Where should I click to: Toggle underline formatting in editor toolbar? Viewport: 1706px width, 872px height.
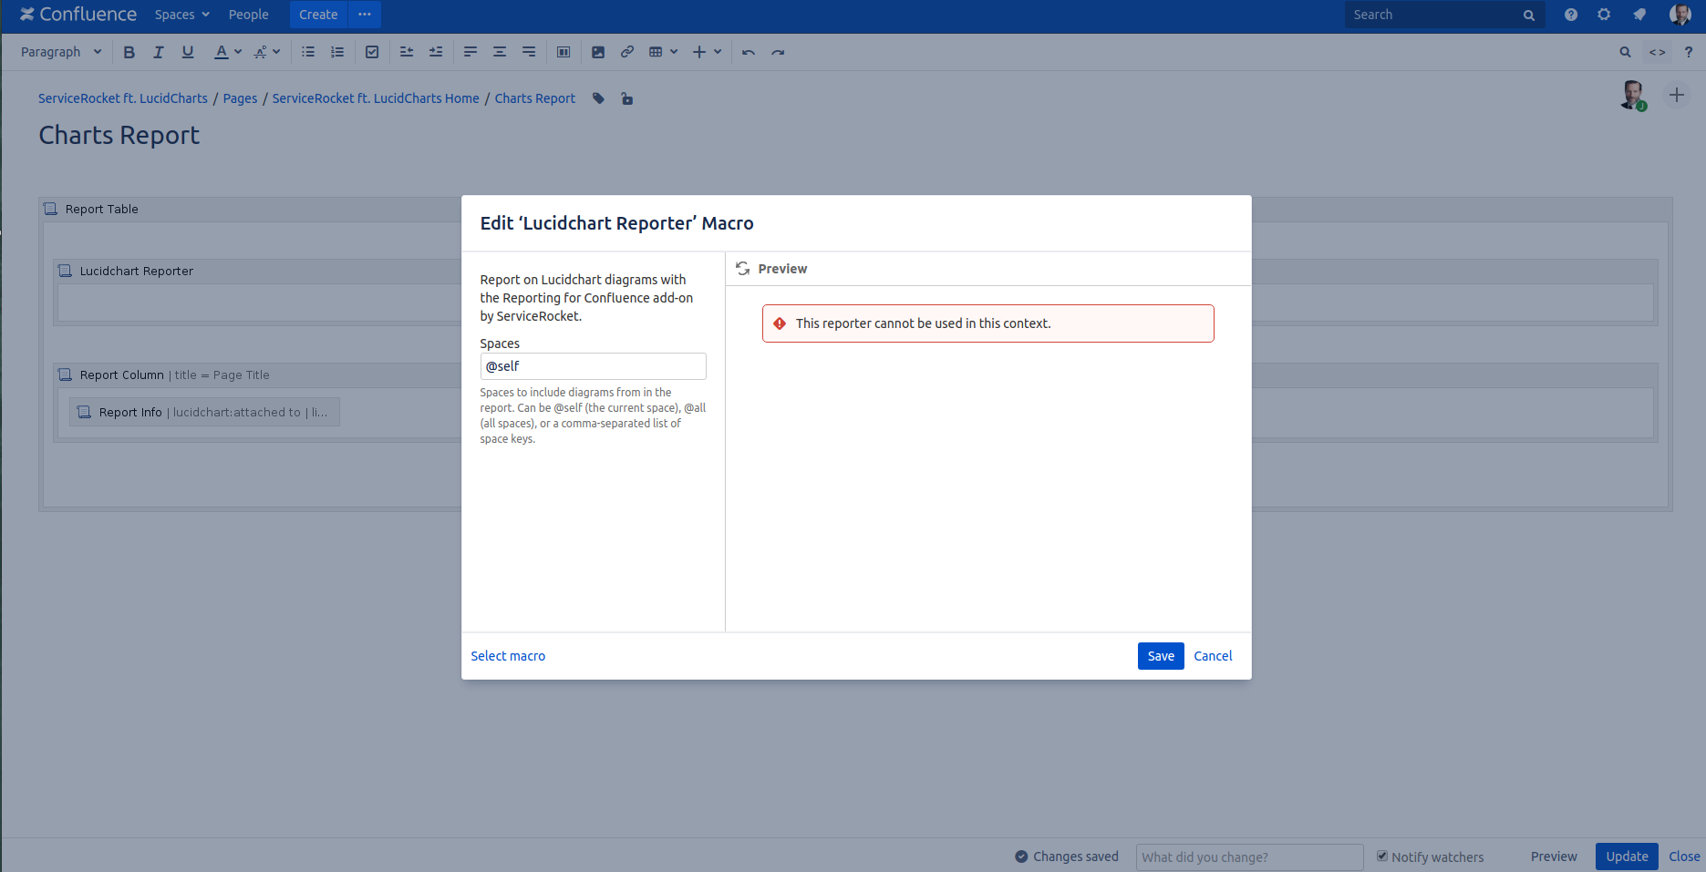[x=188, y=52]
